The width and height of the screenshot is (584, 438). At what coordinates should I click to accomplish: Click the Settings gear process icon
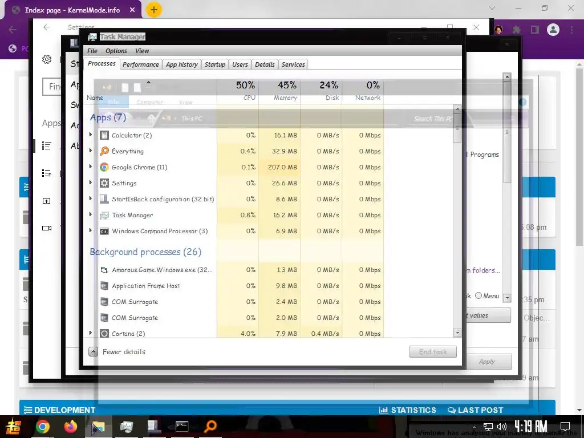104,183
